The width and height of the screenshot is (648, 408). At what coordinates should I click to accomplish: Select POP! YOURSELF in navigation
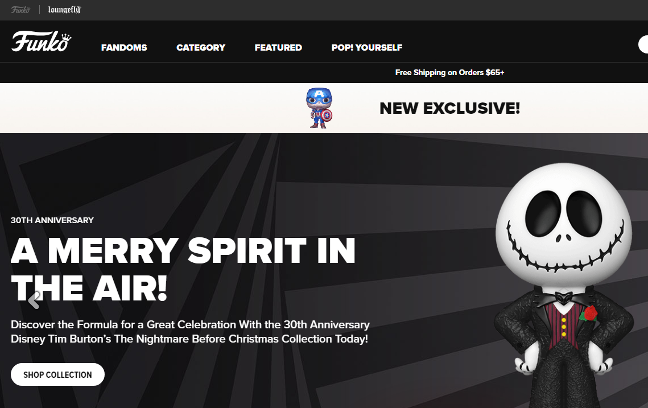pyautogui.click(x=367, y=48)
